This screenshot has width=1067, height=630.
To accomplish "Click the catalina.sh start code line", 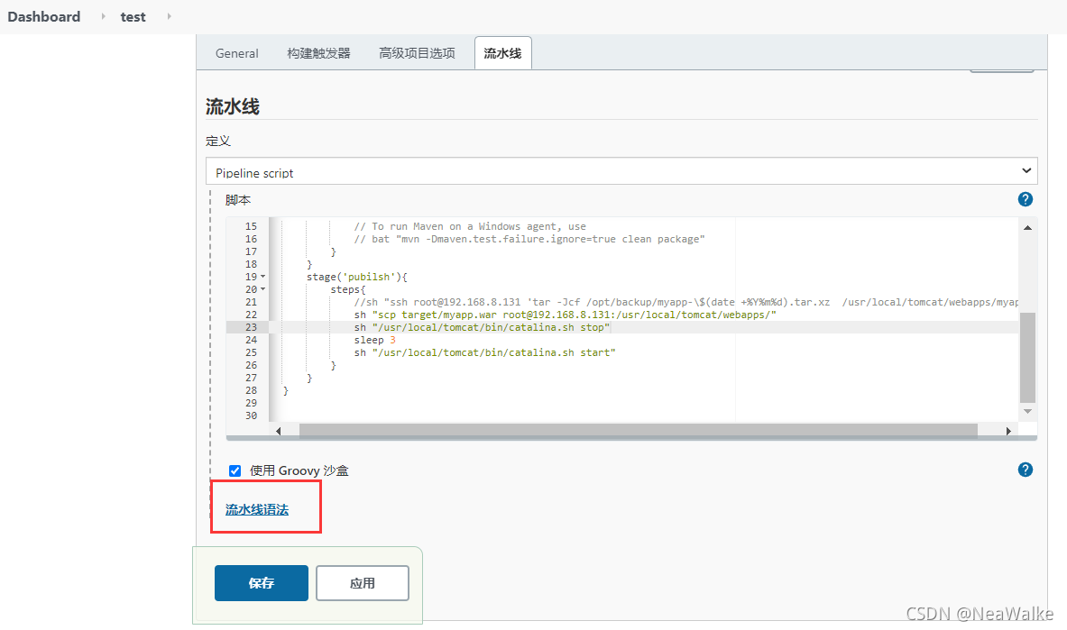I will click(x=484, y=352).
